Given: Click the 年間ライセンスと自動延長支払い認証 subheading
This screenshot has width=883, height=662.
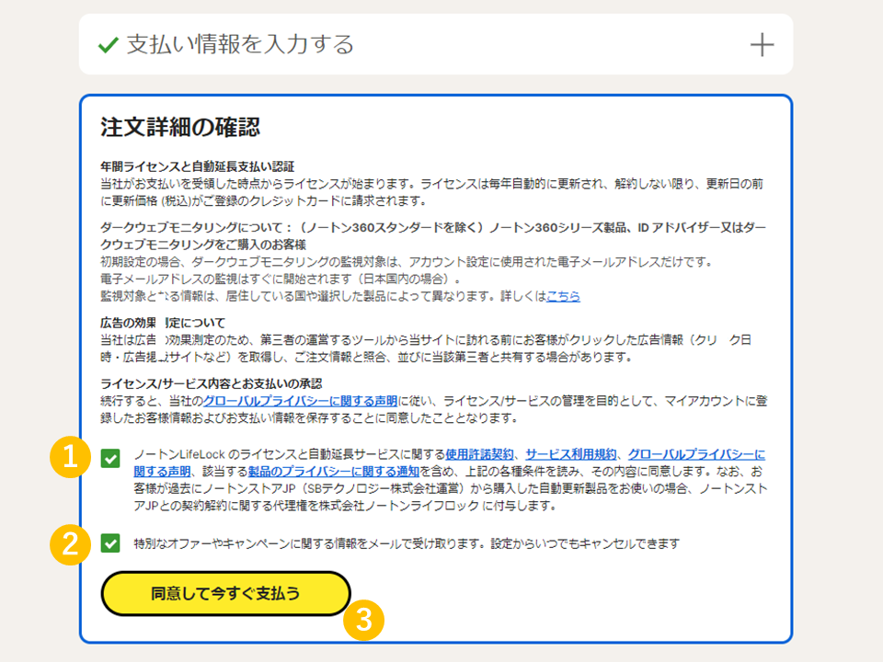Looking at the screenshot, I should 198,166.
